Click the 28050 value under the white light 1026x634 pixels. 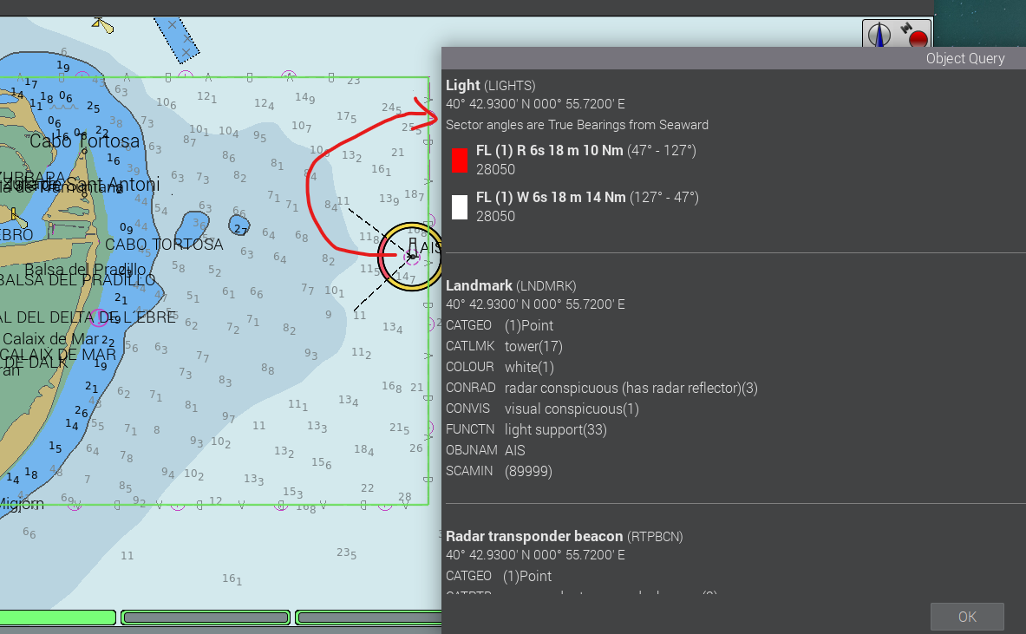click(x=495, y=217)
